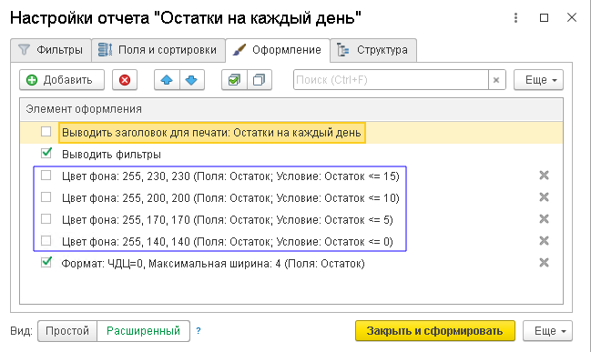591x352 pixels.
Task: Maximize the report settings window
Action: pos(544,17)
